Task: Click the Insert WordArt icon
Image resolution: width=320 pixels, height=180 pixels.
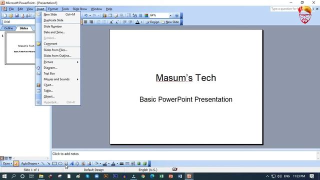Action: 71,163
